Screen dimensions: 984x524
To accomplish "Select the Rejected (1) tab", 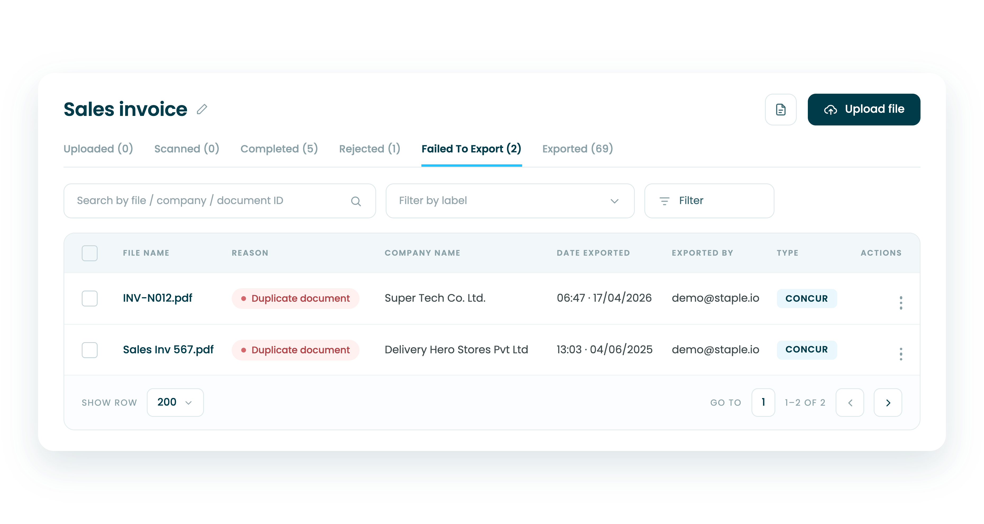I will pos(369,149).
